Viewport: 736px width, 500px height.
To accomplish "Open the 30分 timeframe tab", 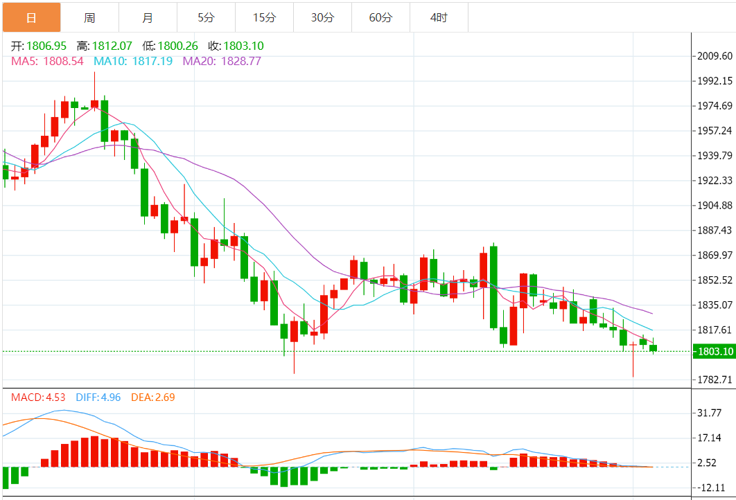I will pos(322,18).
